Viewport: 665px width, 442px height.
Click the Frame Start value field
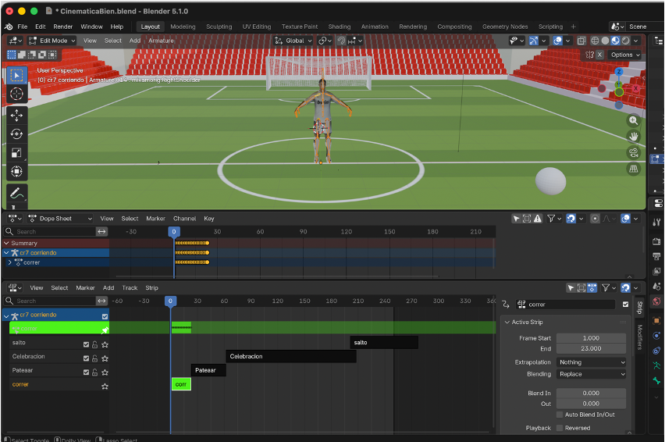[591, 338]
